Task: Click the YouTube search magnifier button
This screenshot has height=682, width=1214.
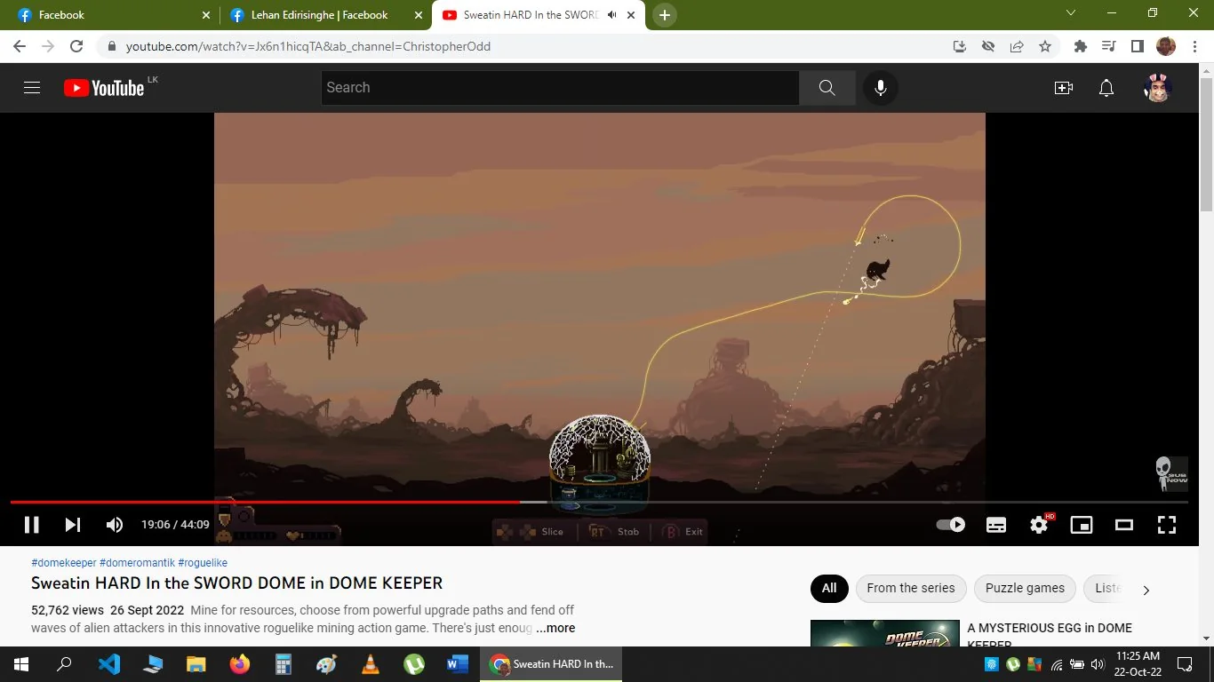Action: tap(827, 88)
